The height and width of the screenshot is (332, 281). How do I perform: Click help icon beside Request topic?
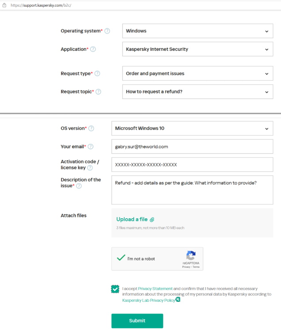pos(98,92)
